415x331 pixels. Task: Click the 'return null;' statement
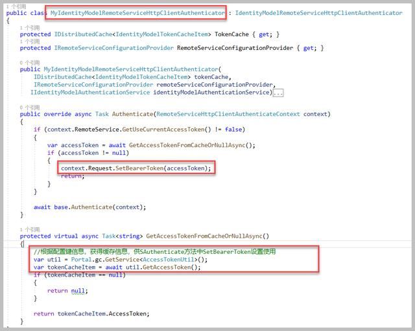pyautogui.click(x=67, y=291)
